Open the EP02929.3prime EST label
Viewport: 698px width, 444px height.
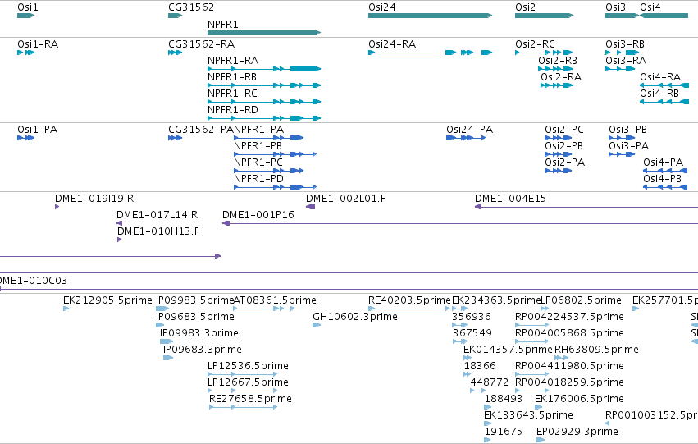[x=577, y=433]
